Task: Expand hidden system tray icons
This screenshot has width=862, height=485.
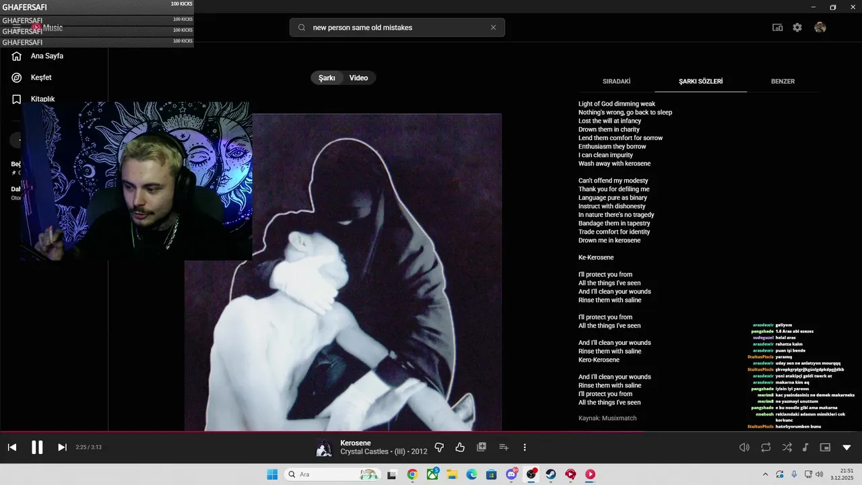Action: click(x=765, y=474)
